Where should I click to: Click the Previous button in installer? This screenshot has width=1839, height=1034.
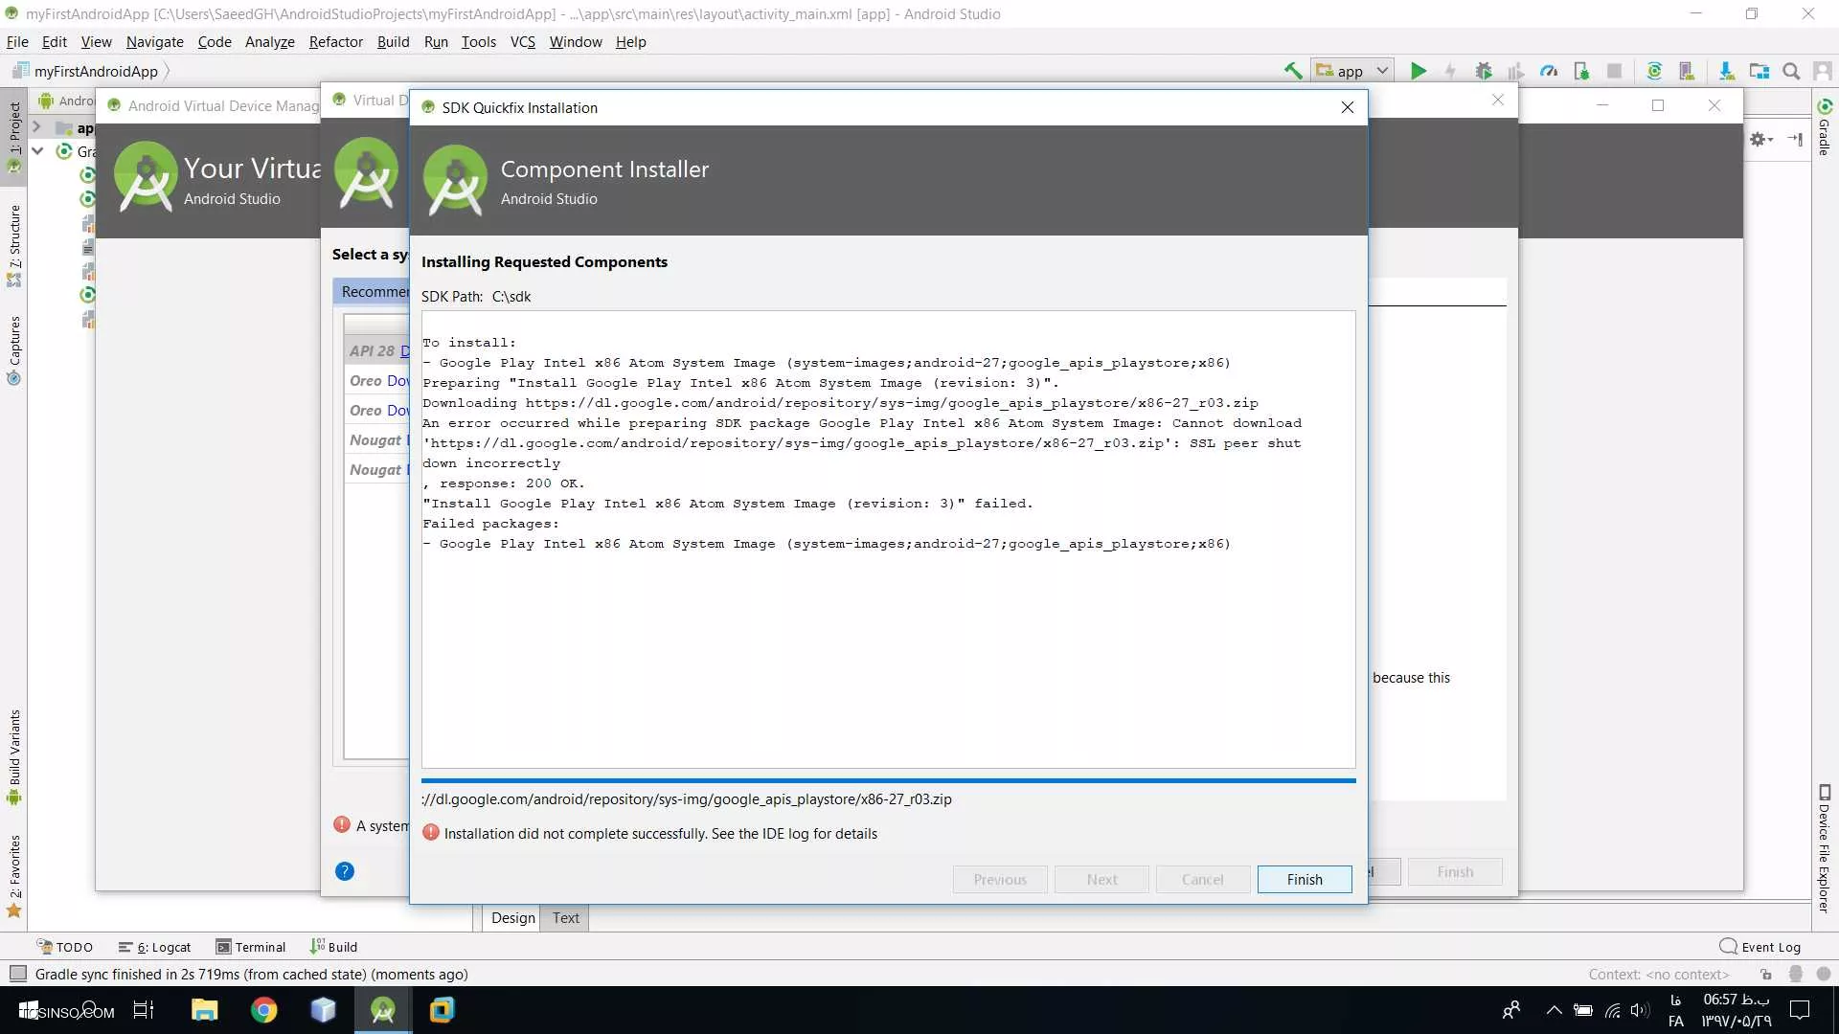click(1000, 880)
